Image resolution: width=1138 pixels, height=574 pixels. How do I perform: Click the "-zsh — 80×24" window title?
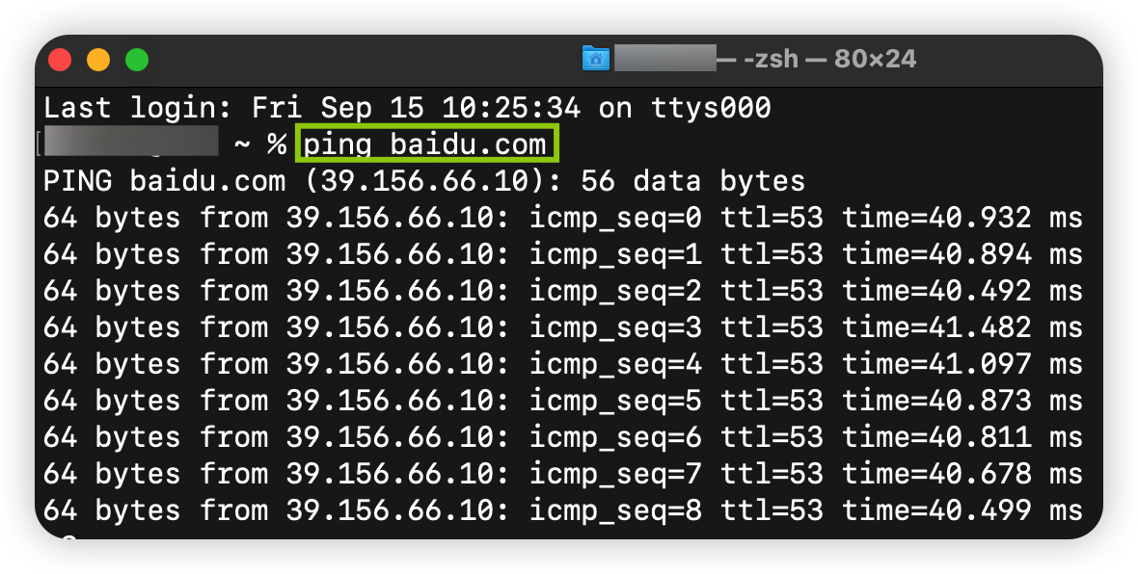point(829,60)
